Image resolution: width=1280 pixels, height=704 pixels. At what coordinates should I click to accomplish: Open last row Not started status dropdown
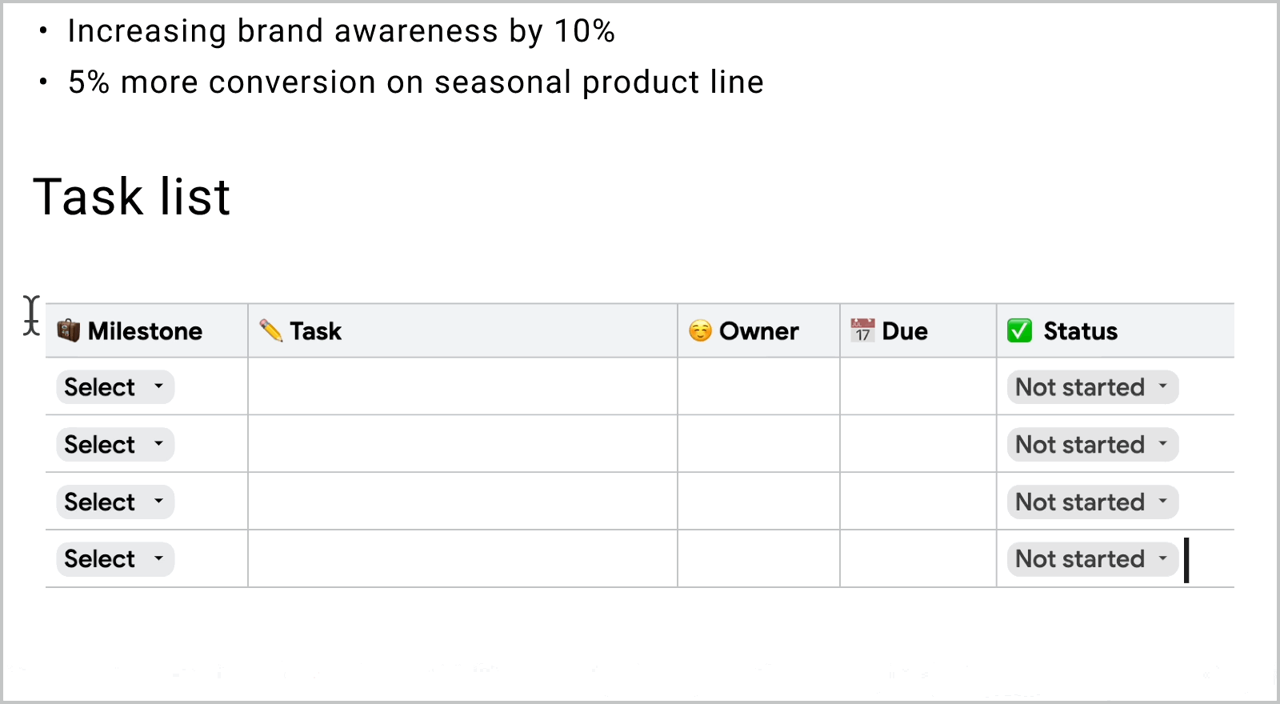(x=1093, y=559)
